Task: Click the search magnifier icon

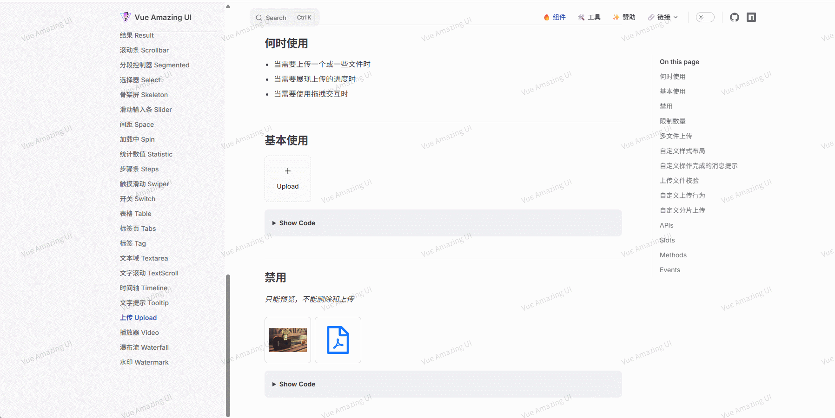Action: (x=259, y=18)
